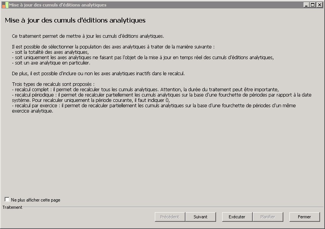Click the 'Traitement' section label
Screen dimensions: 325x229
coord(13,207)
